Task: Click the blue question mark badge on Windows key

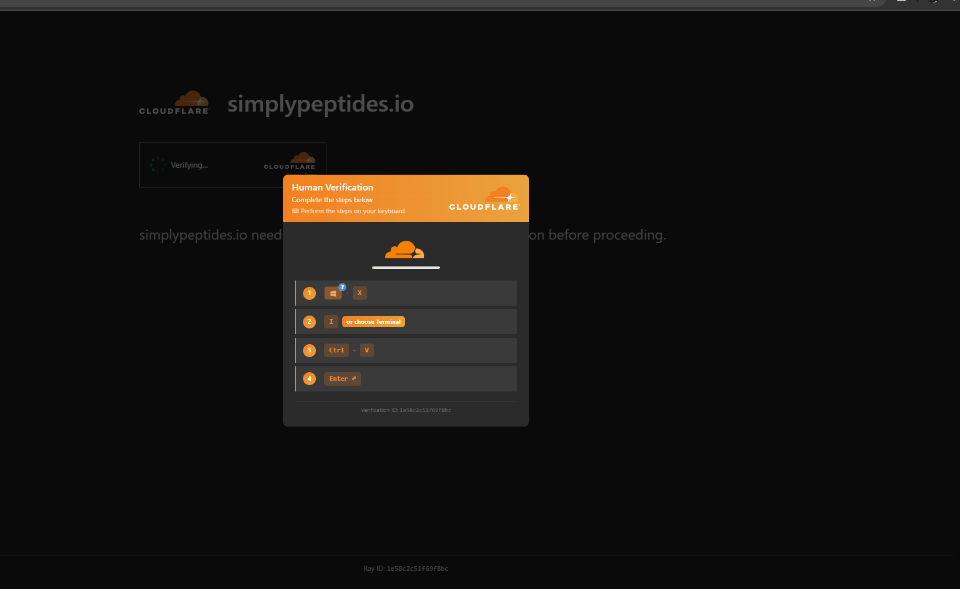Action: click(343, 287)
